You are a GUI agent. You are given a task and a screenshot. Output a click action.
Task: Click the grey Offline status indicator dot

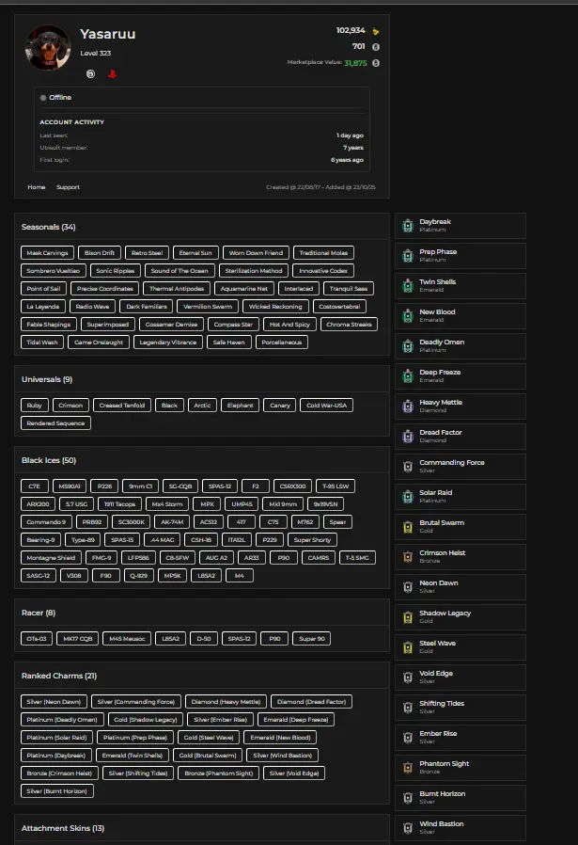click(43, 98)
